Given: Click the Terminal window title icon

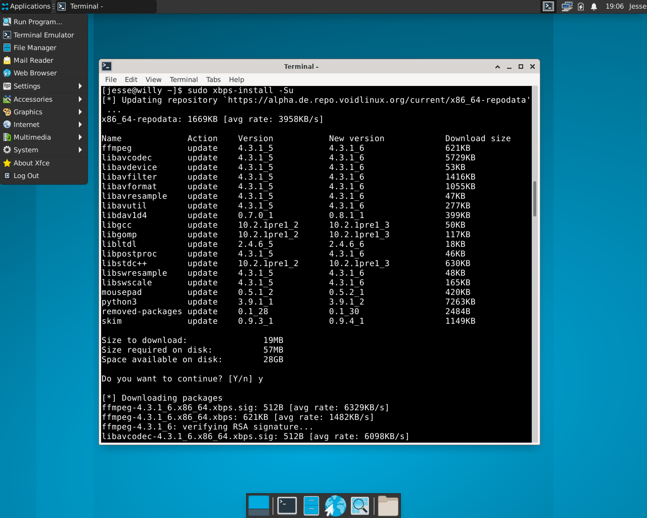Looking at the screenshot, I should click(x=107, y=66).
